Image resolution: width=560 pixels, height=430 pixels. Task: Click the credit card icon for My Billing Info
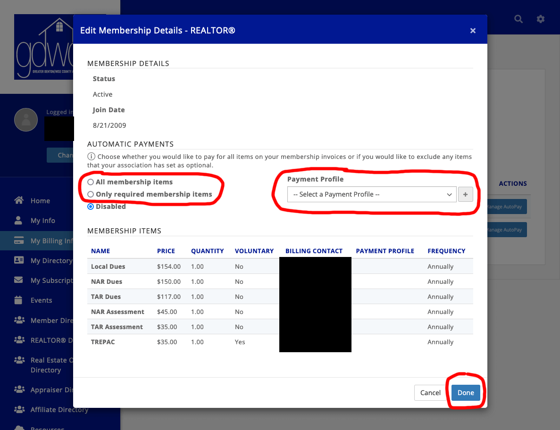(x=19, y=240)
